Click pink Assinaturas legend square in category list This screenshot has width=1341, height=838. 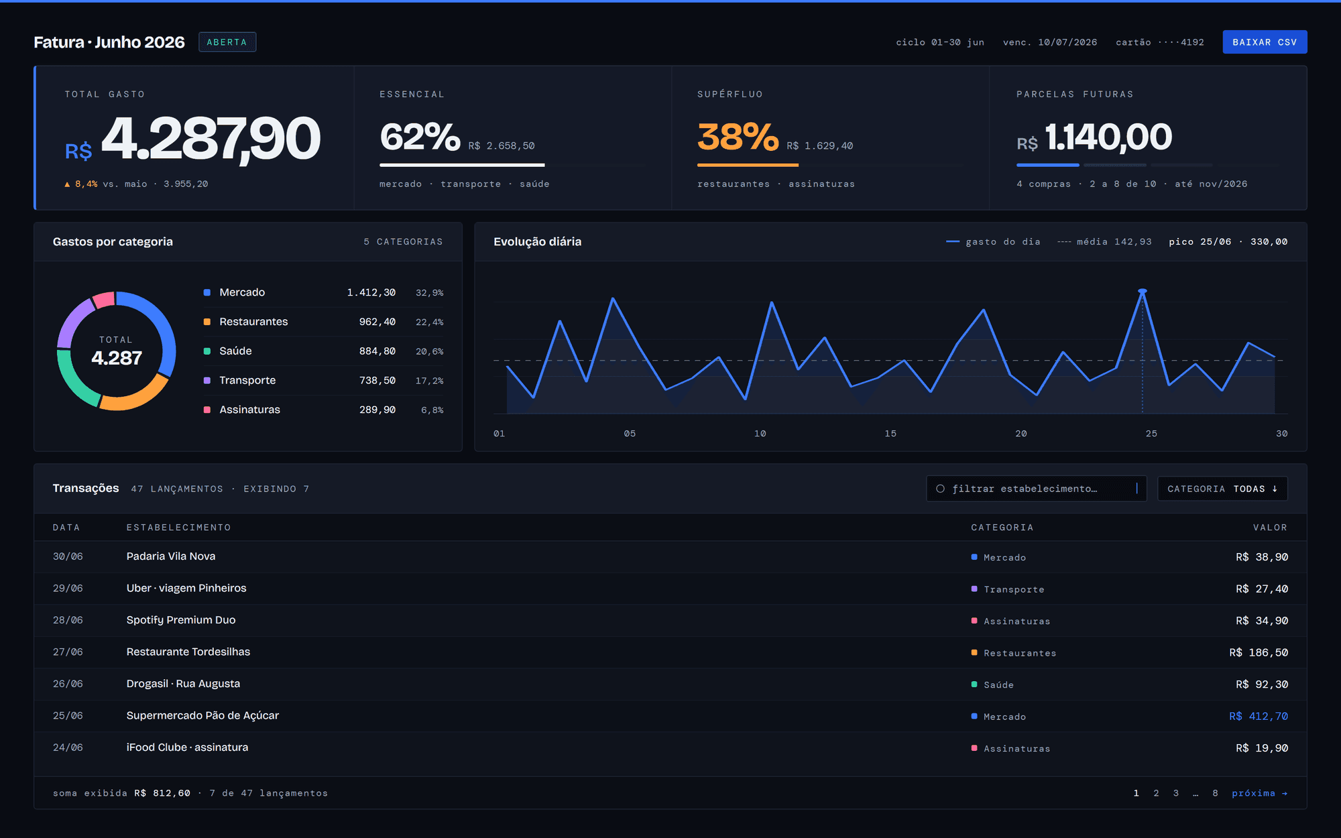click(207, 410)
